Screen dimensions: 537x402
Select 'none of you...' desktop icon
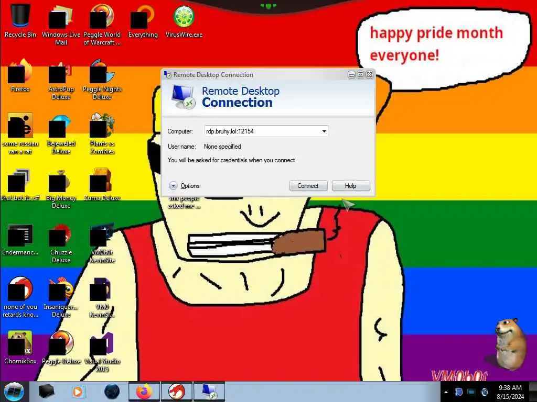pos(20,297)
